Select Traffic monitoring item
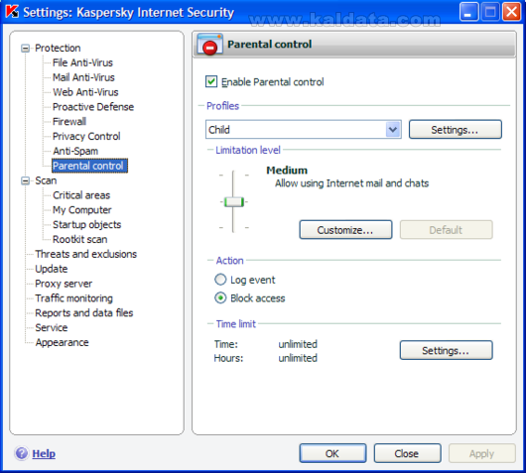Viewport: 526px width, 473px height. pos(74,298)
